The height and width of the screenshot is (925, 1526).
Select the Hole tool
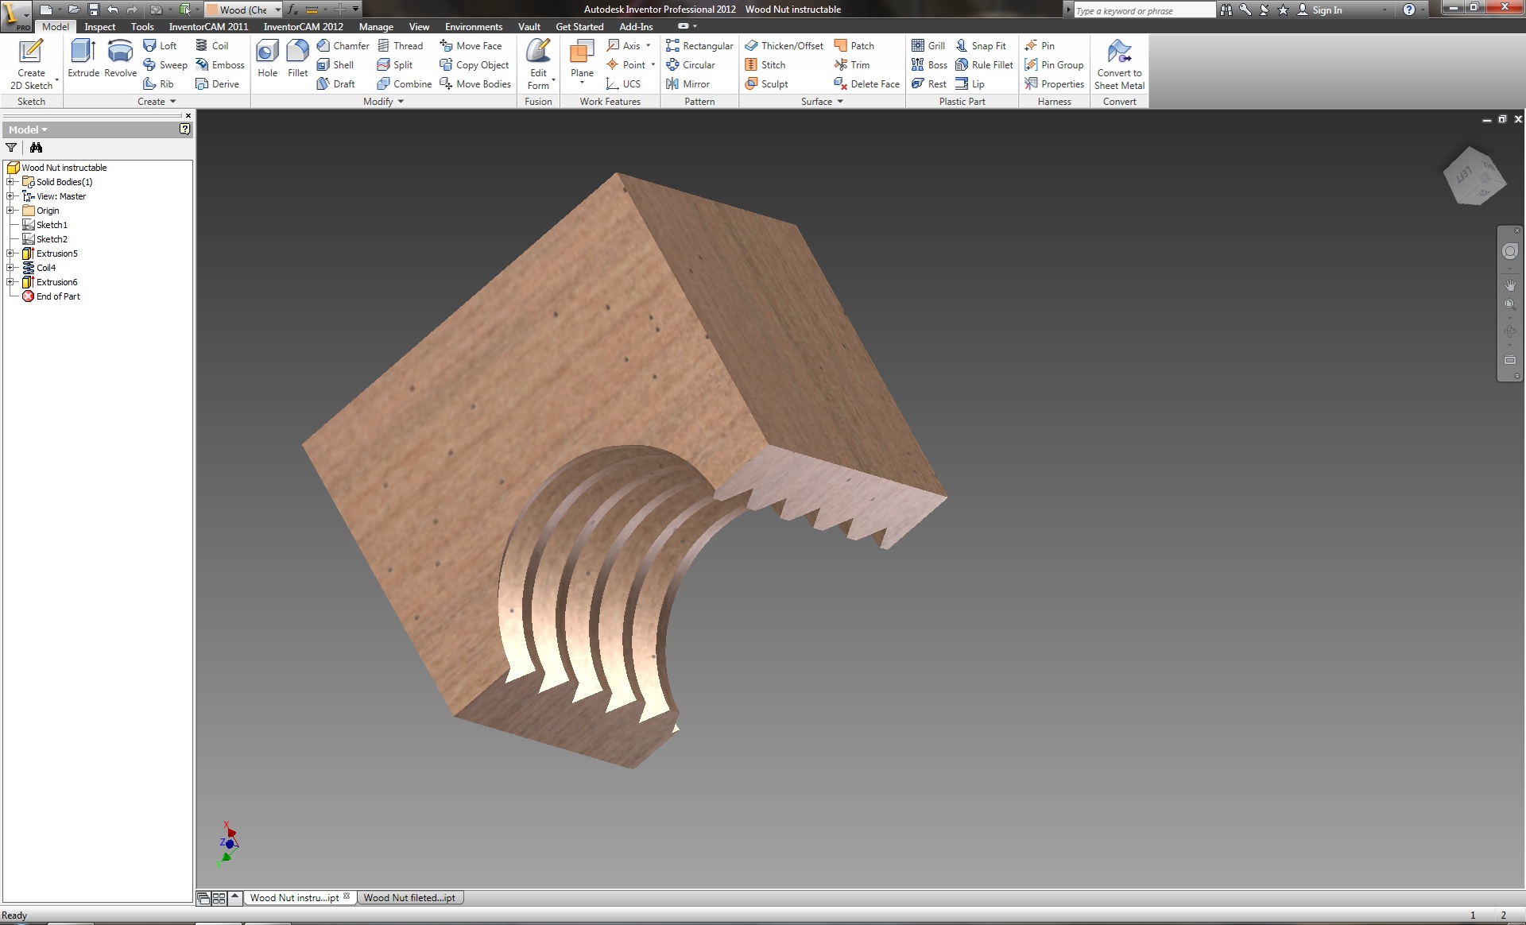pyautogui.click(x=267, y=58)
